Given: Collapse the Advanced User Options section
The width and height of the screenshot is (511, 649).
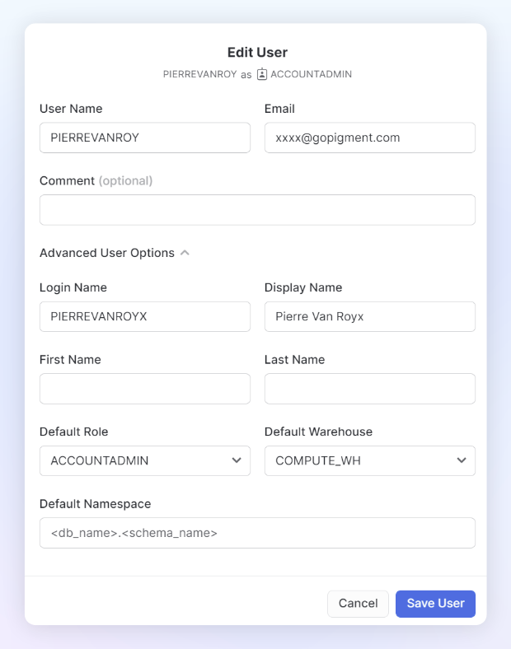Looking at the screenshot, I should pos(115,253).
